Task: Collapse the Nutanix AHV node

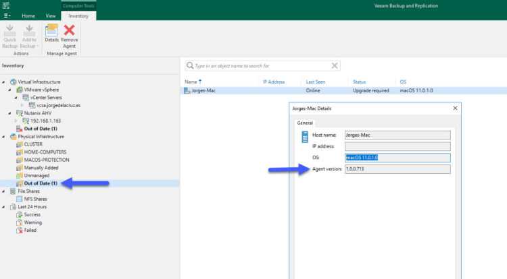Action: pos(9,113)
